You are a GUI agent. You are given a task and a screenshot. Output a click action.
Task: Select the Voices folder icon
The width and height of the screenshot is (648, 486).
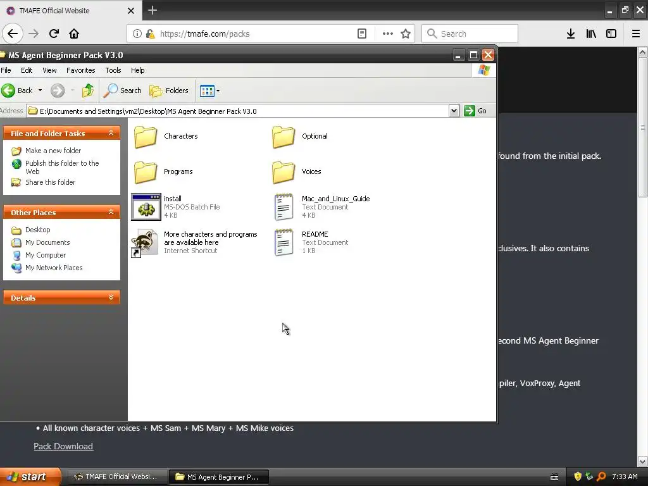[x=283, y=172]
